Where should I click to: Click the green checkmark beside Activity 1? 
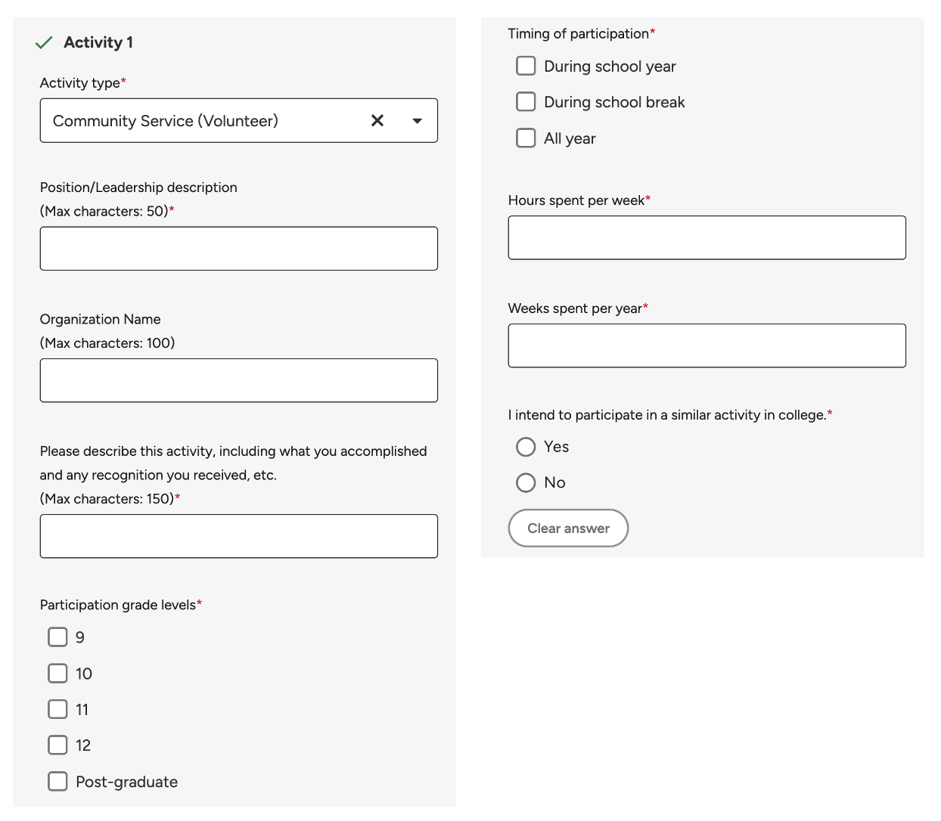coord(44,42)
